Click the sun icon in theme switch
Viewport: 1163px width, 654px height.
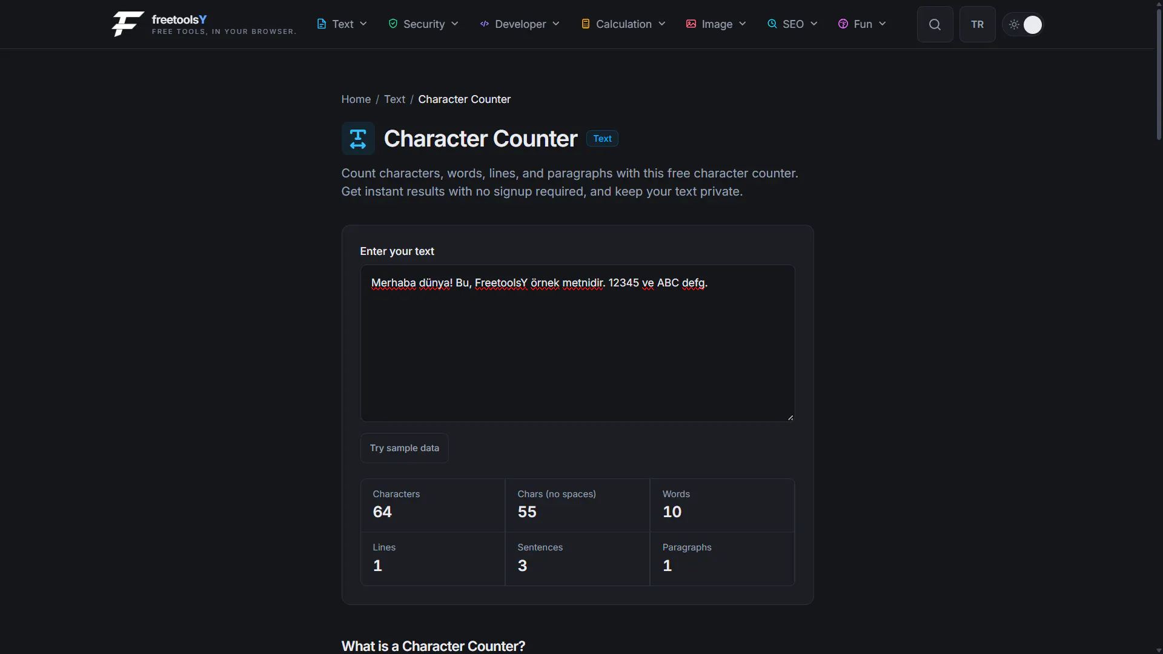click(1014, 25)
